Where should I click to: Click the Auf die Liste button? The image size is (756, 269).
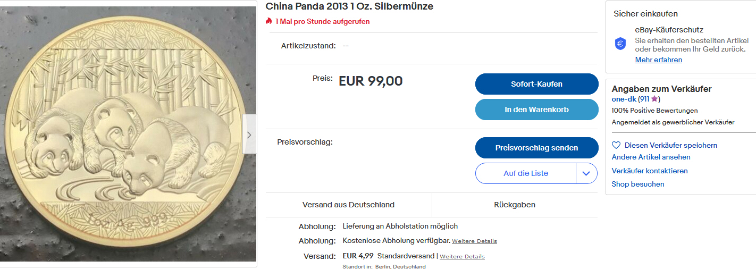(x=525, y=173)
